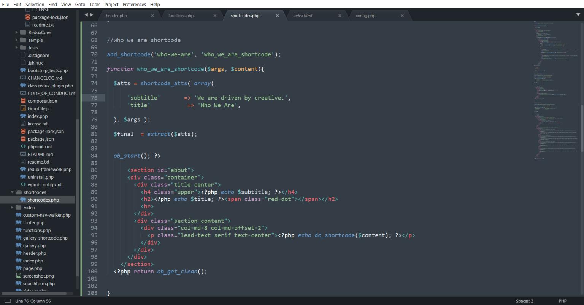Change indentation via Spaces: 2
Screen dimensions: 584x305
pyautogui.click(x=524, y=301)
